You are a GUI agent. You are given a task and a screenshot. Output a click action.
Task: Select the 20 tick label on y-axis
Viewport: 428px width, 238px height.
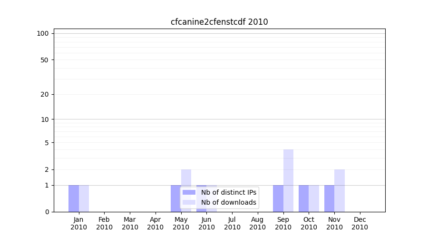45,94
